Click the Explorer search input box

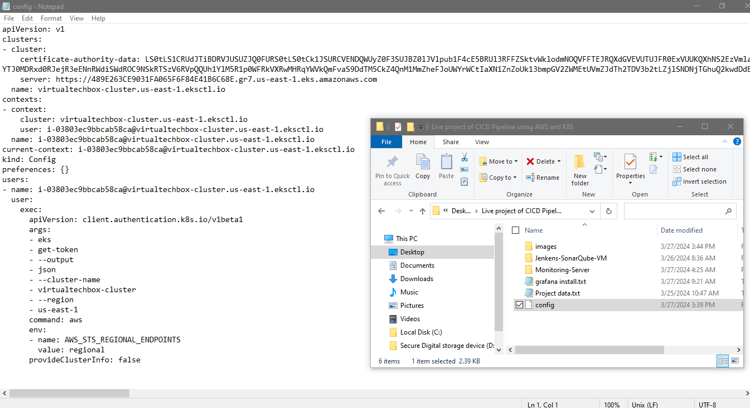(674, 212)
